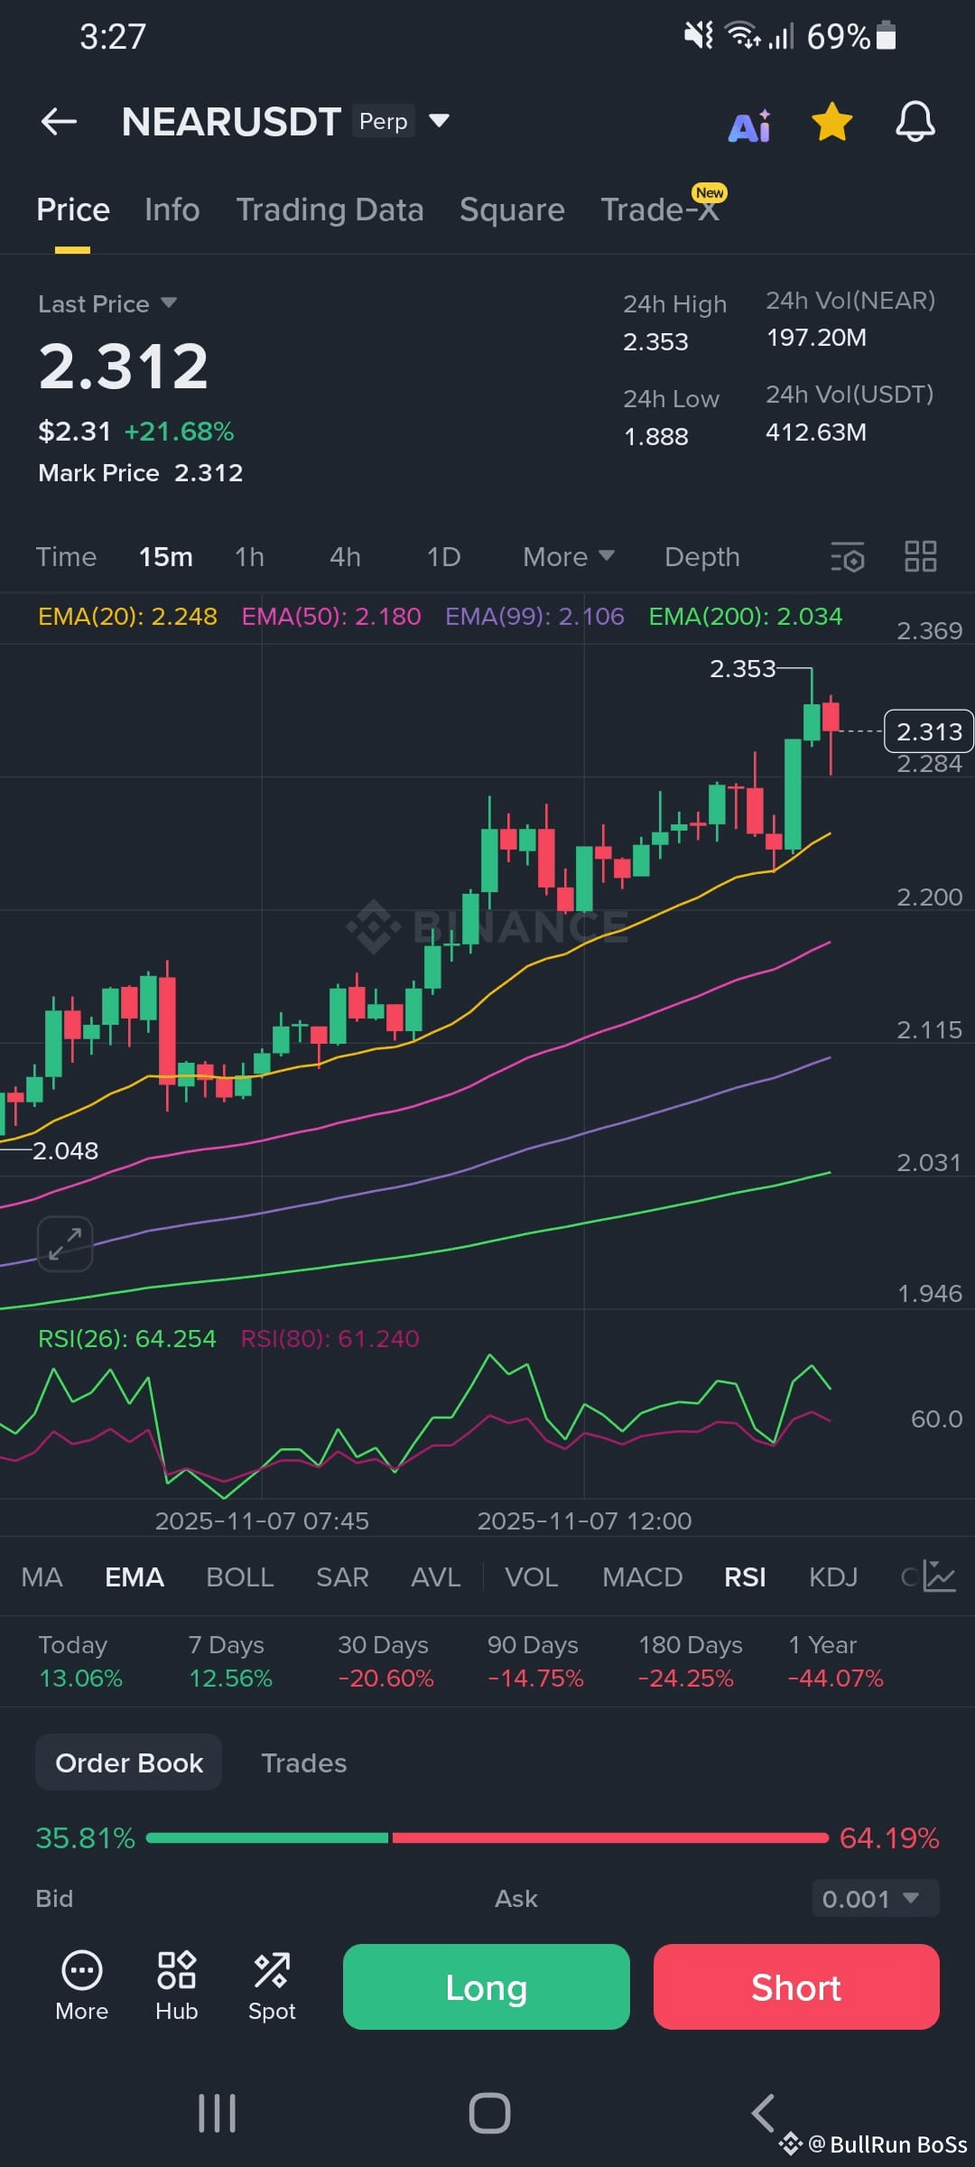Tap Android recent apps button
Viewport: 975px width, 2167px height.
pos(217,2113)
